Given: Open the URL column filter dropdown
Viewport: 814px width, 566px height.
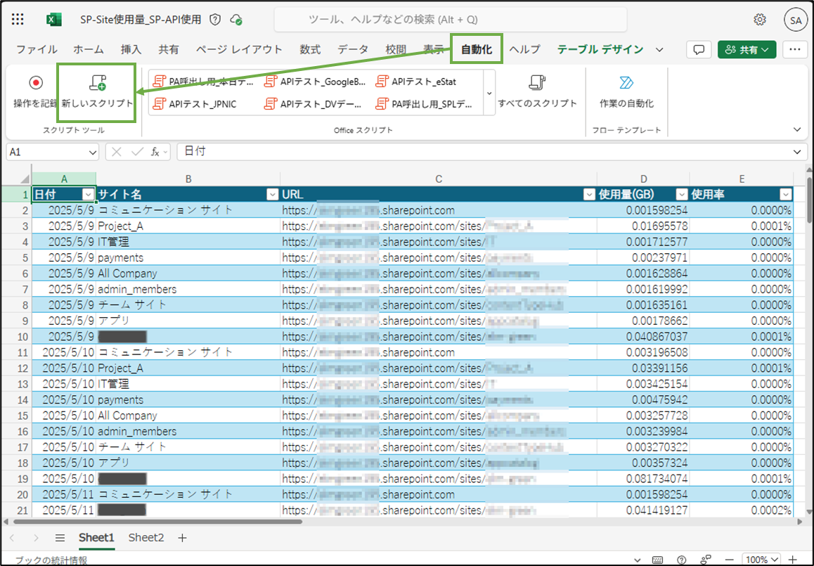Looking at the screenshot, I should (588, 194).
